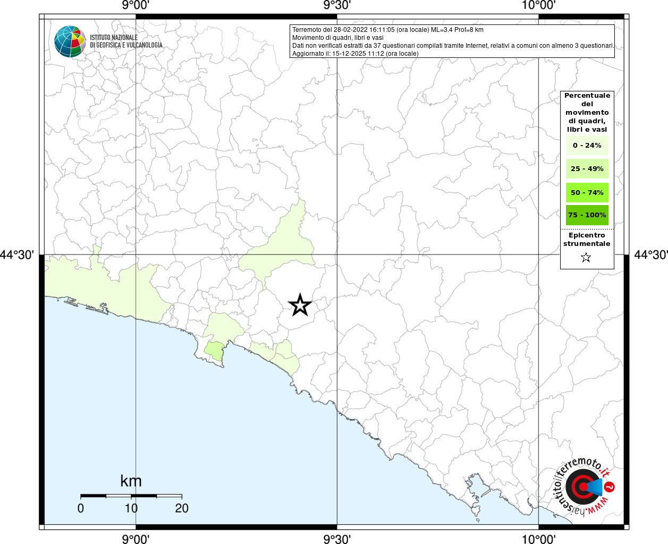The image size is (668, 544).
Task: Click the bottom 10°00' longitude label
Action: click(x=538, y=539)
